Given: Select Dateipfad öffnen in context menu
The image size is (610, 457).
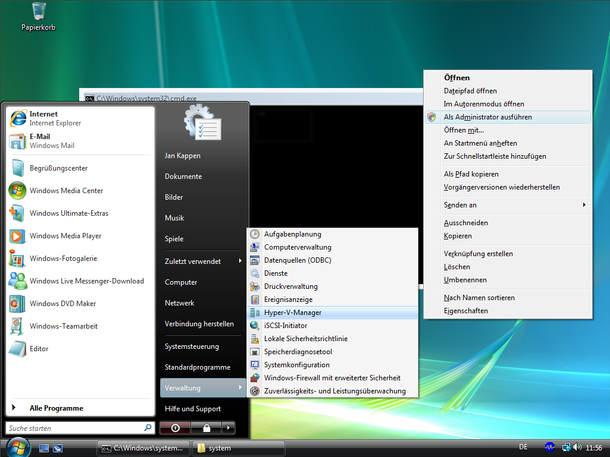Looking at the screenshot, I should [x=508, y=91].
